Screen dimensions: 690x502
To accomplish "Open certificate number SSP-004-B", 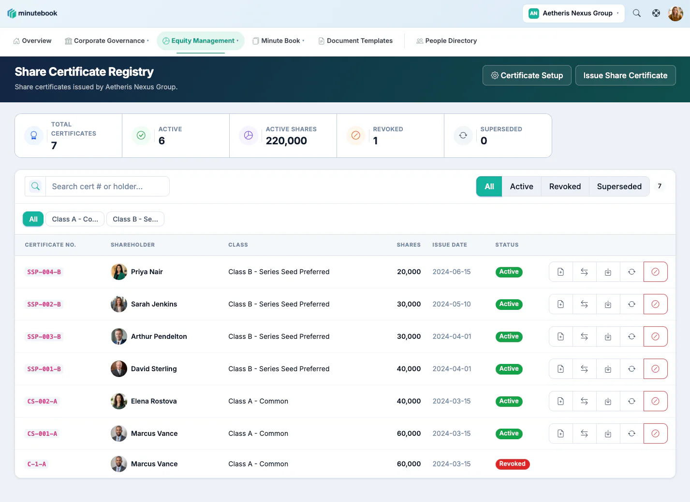I will click(x=44, y=272).
